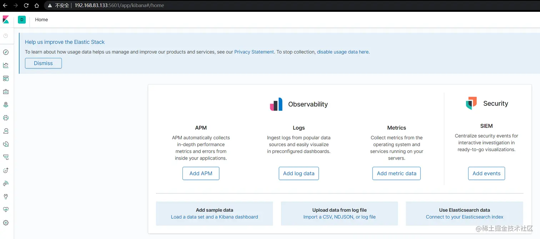Click Help us improve the Elastic Stack heading
Viewport: 540px width, 239px height.
tap(65, 42)
